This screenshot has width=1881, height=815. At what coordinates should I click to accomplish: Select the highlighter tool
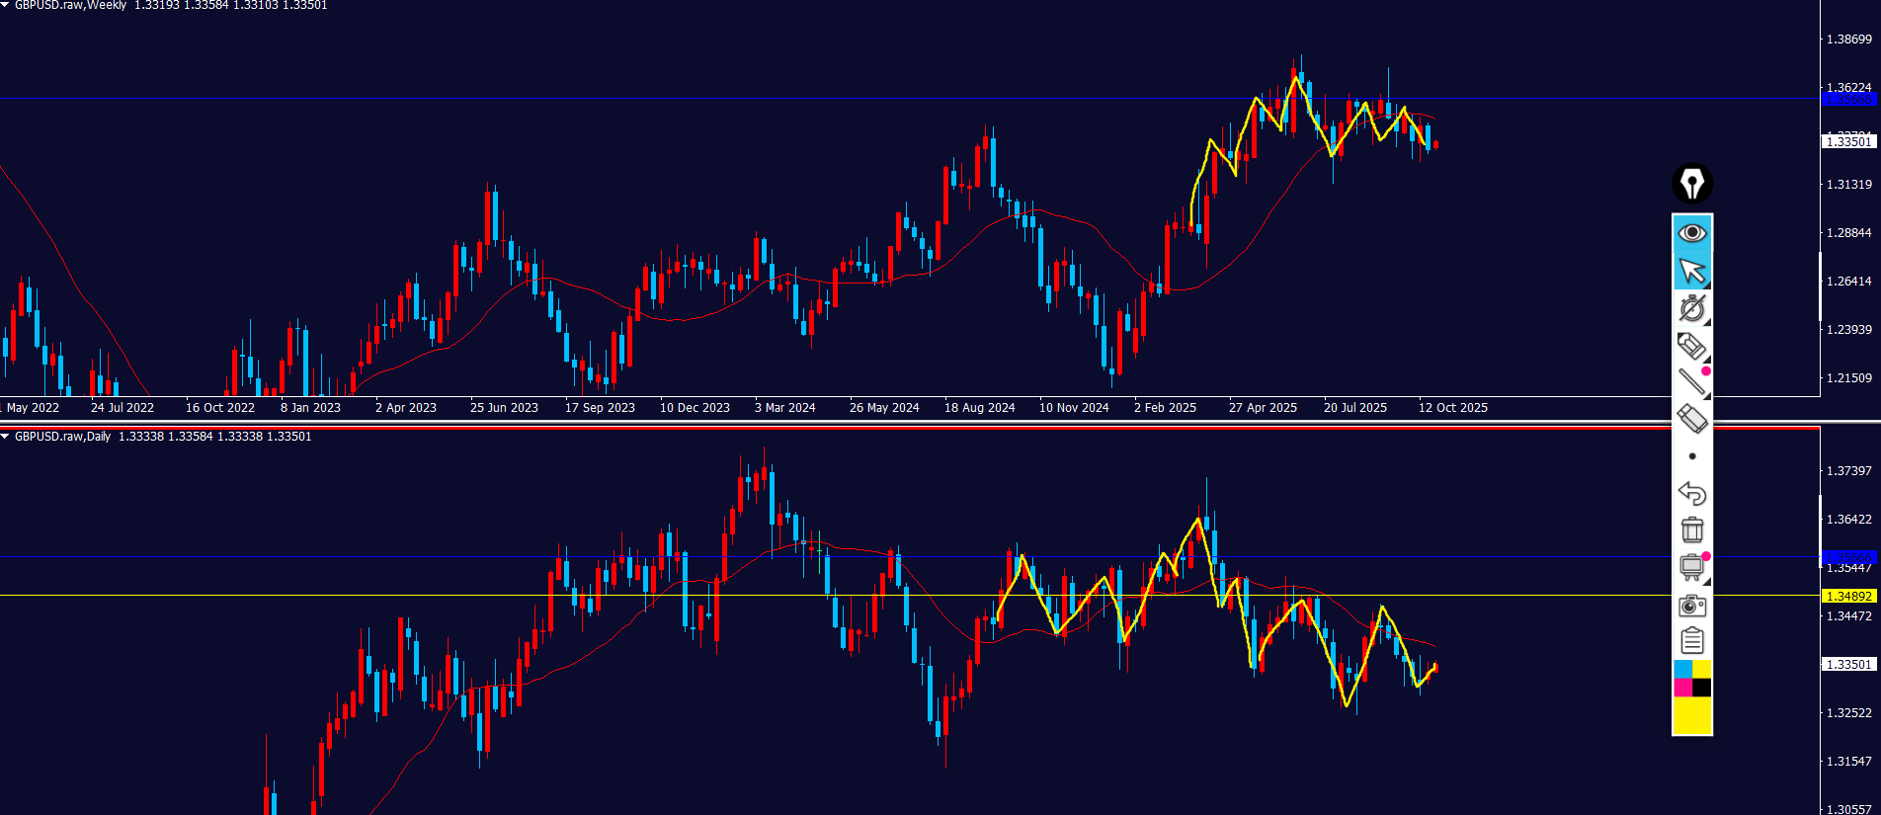(x=1691, y=346)
